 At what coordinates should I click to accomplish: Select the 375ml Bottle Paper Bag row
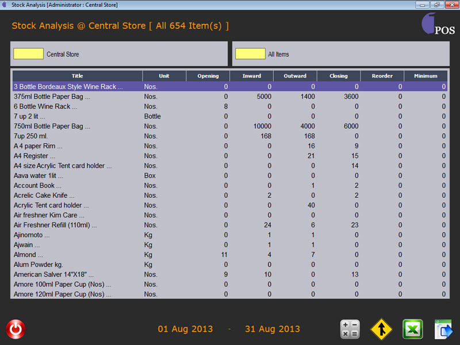[52, 97]
